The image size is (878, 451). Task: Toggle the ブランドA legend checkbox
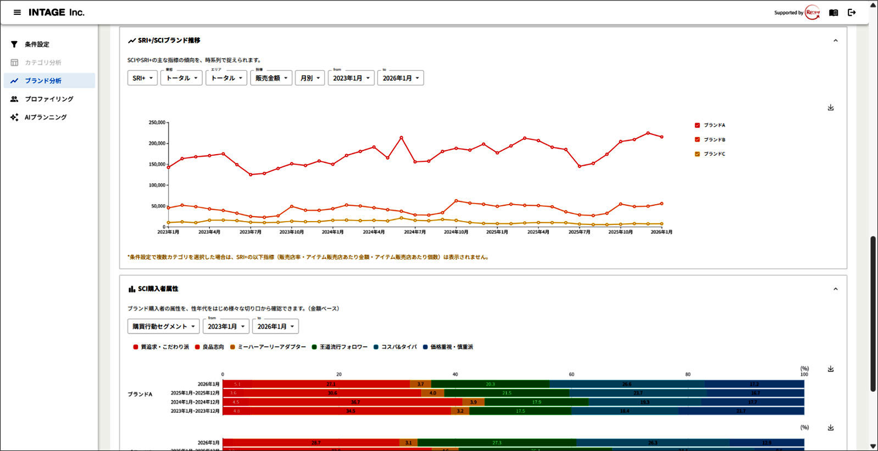click(x=697, y=125)
